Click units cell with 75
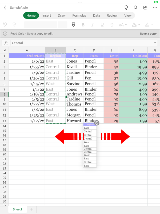160x214 pixels. pyautogui.click(x=111, y=94)
